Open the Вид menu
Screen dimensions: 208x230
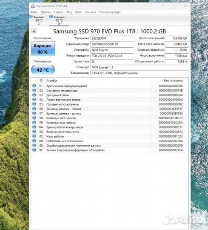69,12
